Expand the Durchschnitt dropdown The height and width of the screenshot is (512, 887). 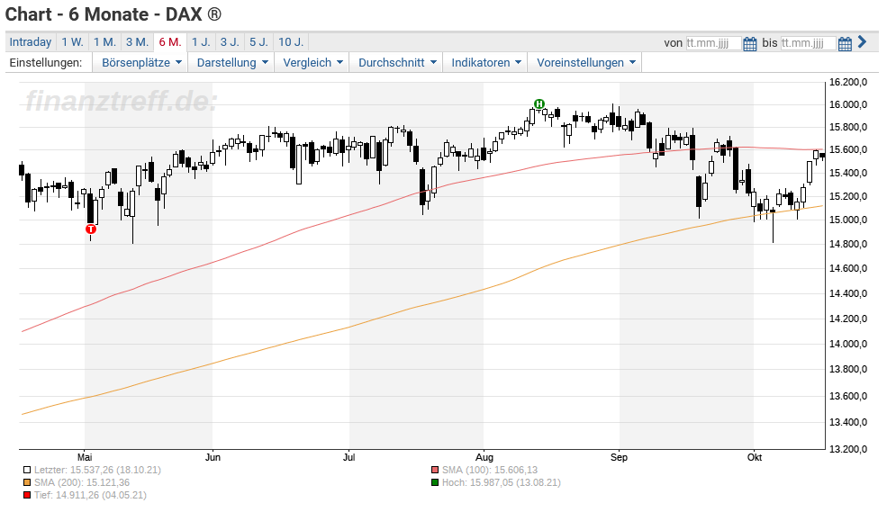[x=397, y=63]
